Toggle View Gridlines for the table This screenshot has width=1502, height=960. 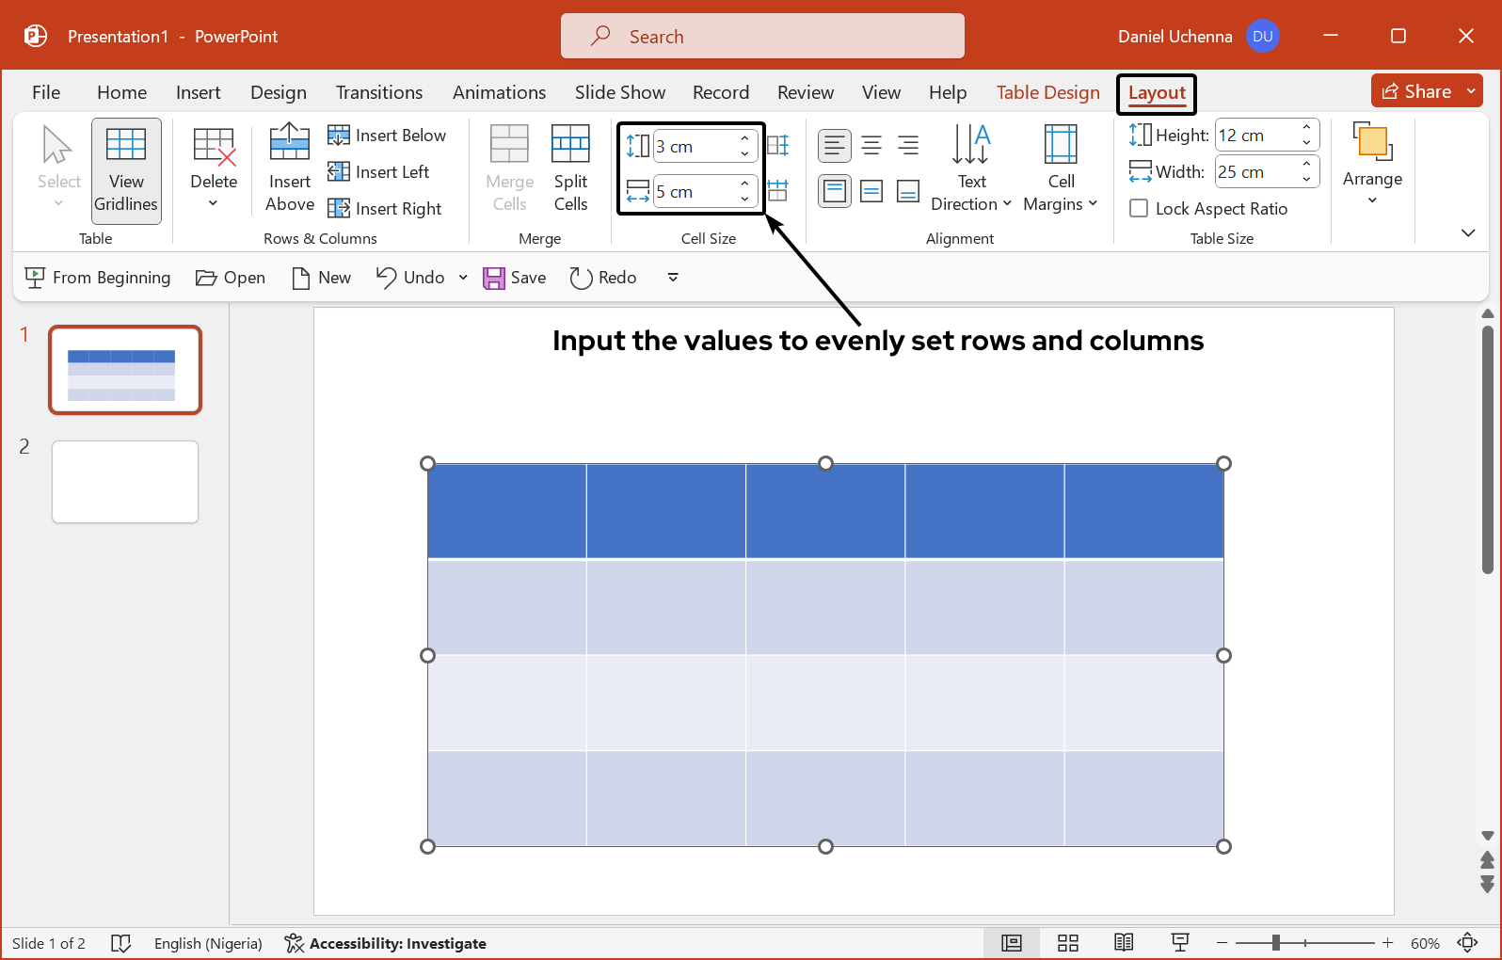point(126,170)
